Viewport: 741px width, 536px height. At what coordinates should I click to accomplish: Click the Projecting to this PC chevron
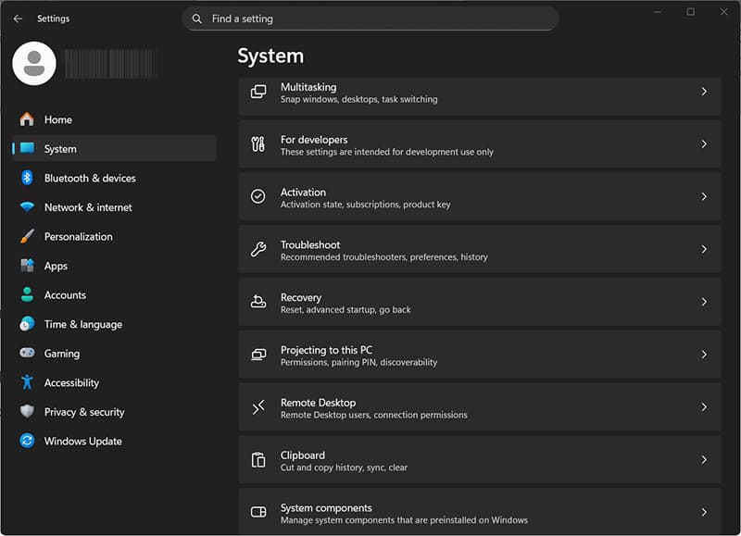(x=704, y=355)
